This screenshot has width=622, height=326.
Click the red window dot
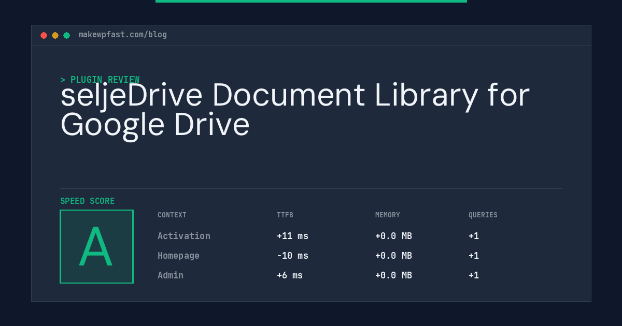[x=44, y=35]
